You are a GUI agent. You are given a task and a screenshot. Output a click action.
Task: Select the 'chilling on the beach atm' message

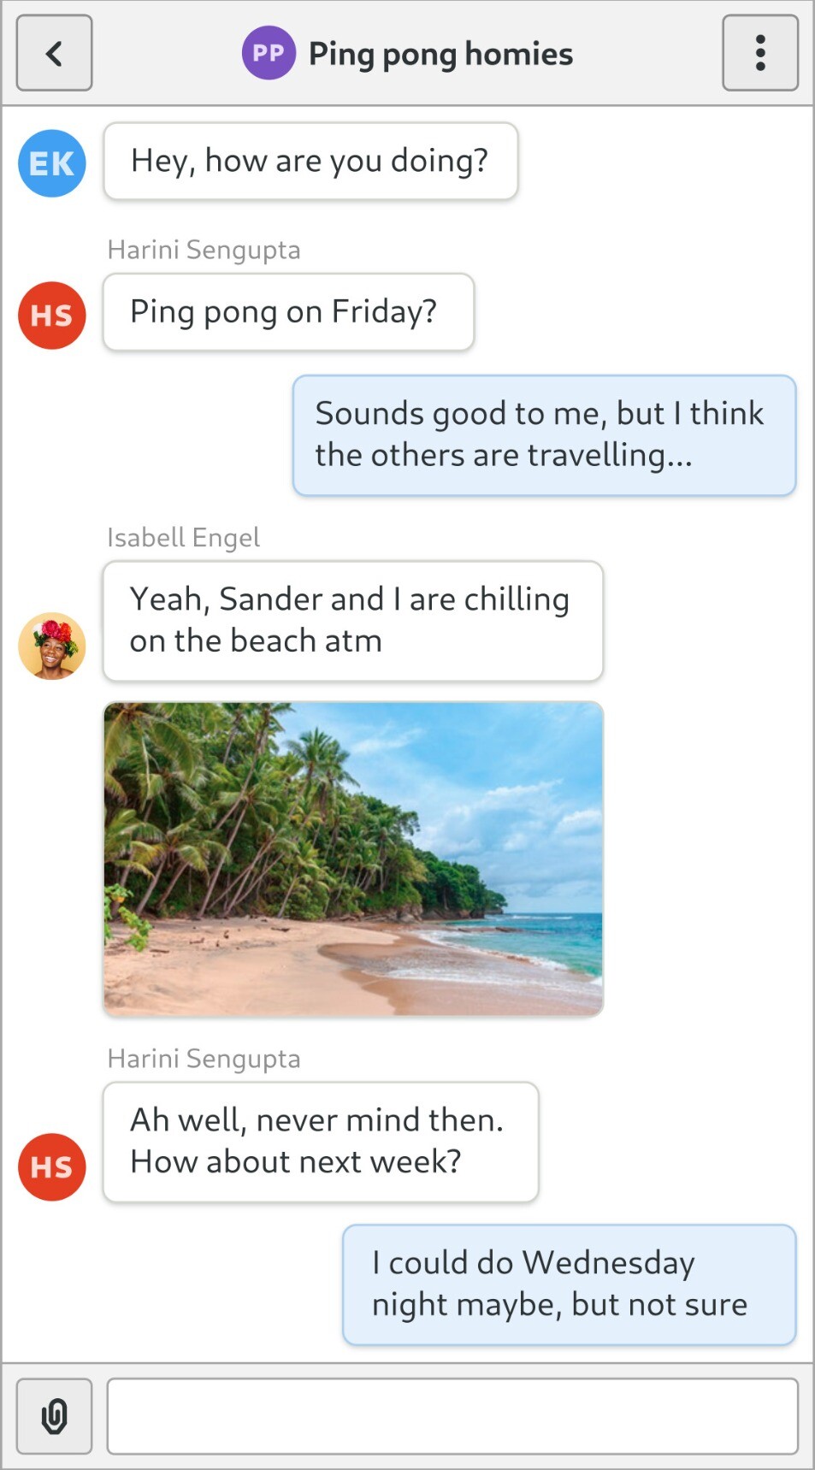pyautogui.click(x=352, y=621)
